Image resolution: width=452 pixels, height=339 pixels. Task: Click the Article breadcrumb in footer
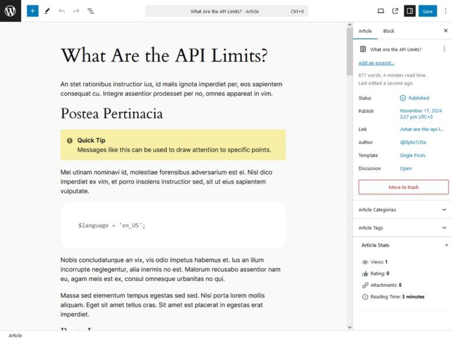15,335
